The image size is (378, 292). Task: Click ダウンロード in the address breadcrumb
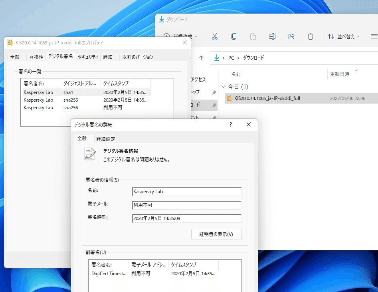tap(253, 58)
